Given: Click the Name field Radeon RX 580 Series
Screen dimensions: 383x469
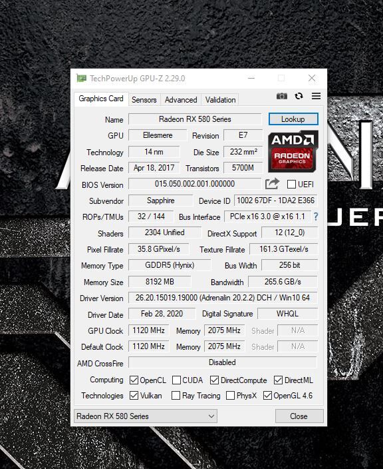Looking at the screenshot, I should 195,119.
